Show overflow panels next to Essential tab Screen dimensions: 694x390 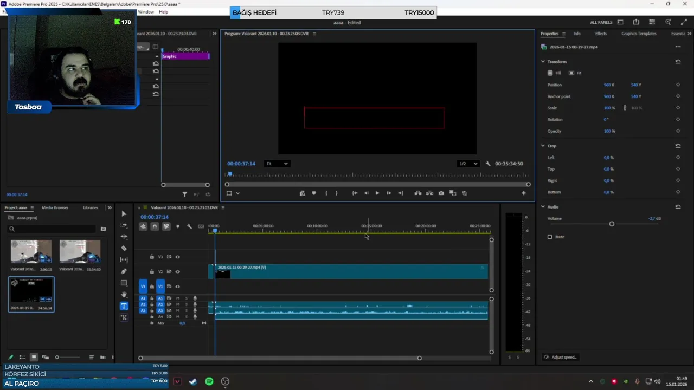tap(690, 34)
